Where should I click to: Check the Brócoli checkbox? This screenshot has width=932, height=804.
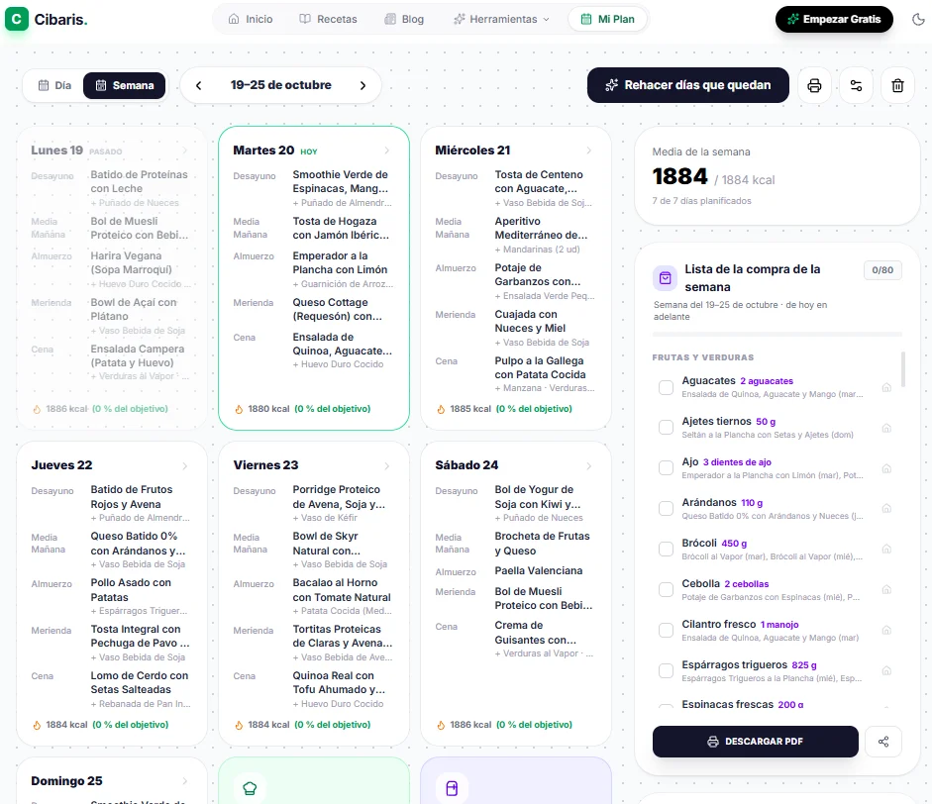tap(666, 550)
